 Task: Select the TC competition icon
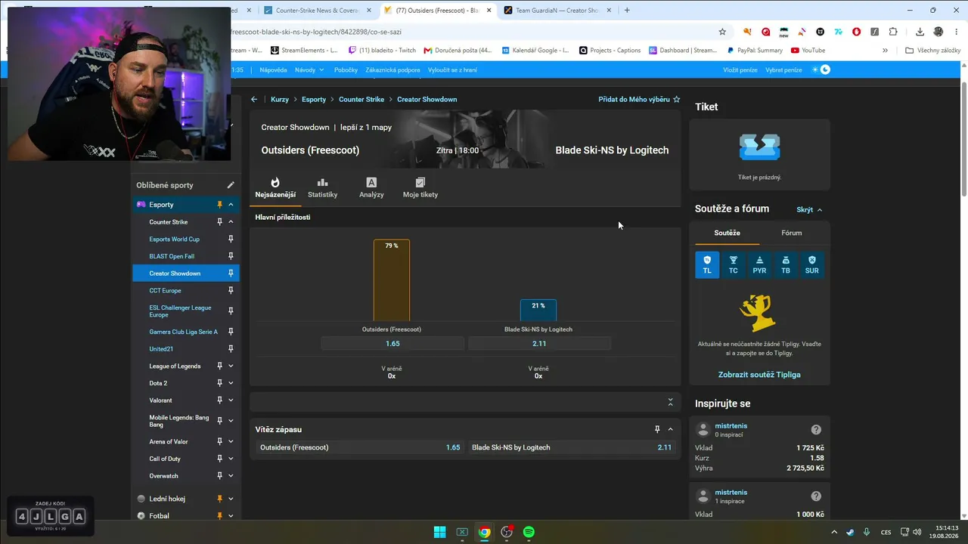pos(733,264)
